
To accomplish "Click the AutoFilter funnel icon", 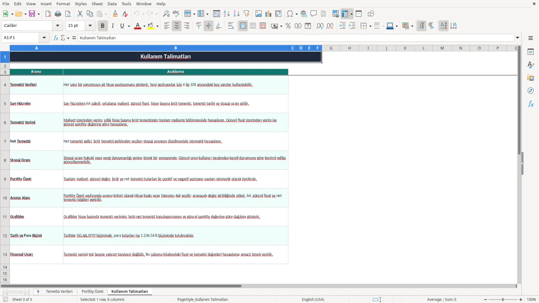I will pyautogui.click(x=247, y=14).
